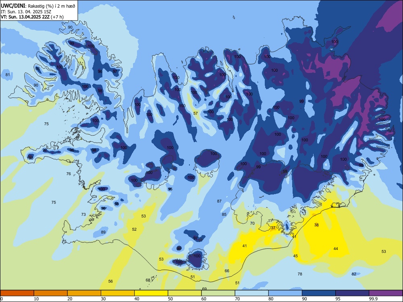The width and height of the screenshot is (403, 302).
Task: Click the map humidity value '38'
Action: pyautogui.click(x=316, y=225)
